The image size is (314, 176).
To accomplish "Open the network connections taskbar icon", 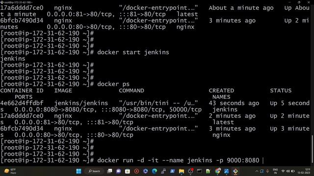I will [x=163, y=171].
